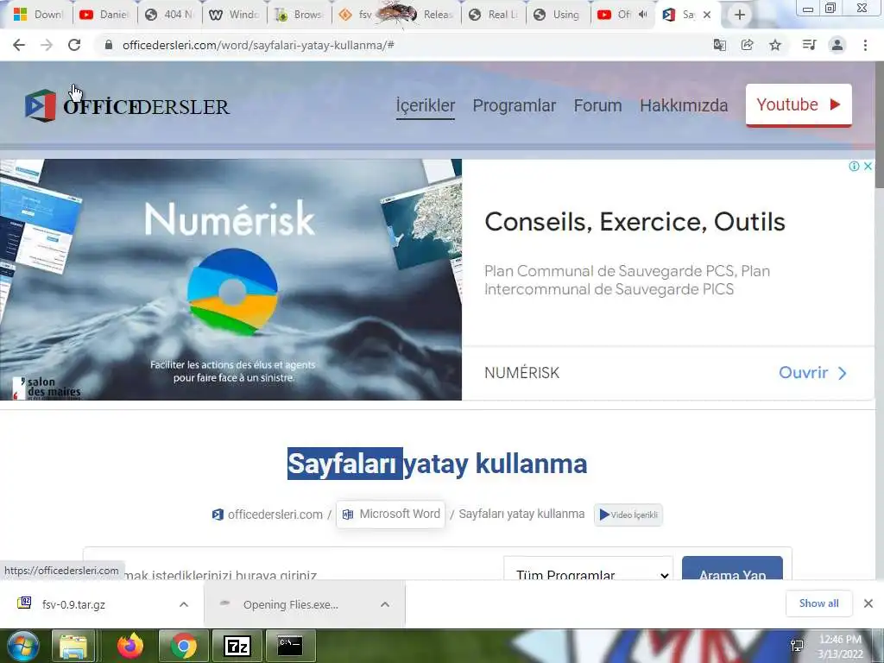Close the downloads bar

868,603
